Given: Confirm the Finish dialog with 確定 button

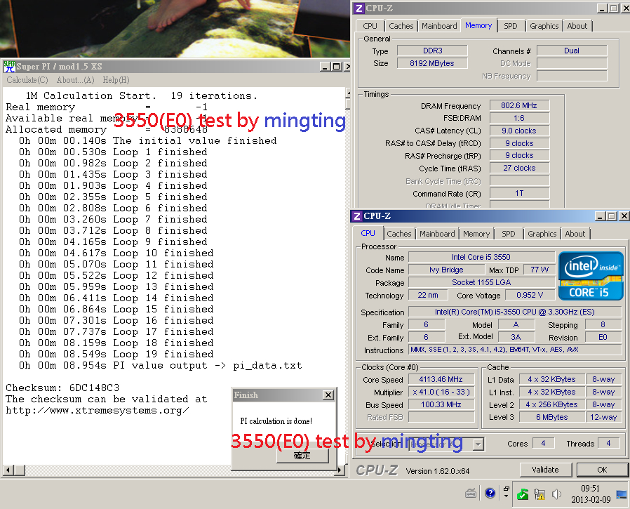Looking at the screenshot, I should point(302,456).
